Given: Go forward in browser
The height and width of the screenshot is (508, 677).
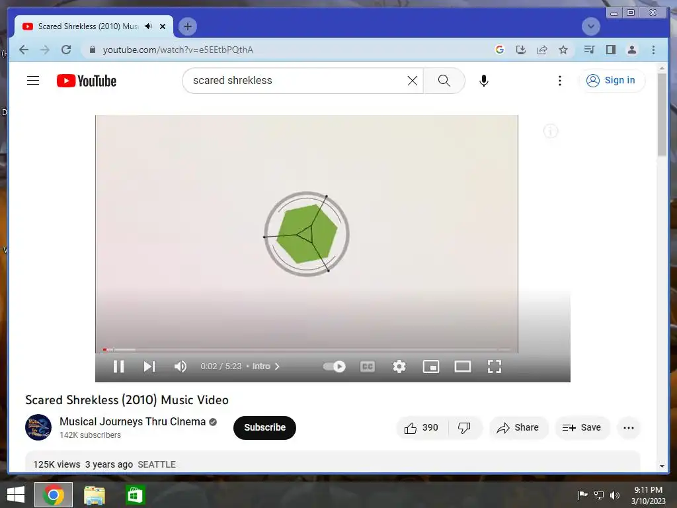Looking at the screenshot, I should [x=44, y=50].
